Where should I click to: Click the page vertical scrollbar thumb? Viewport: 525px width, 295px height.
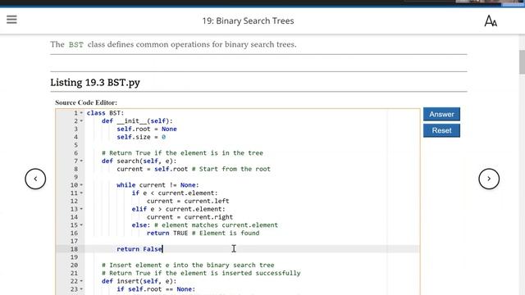(x=522, y=62)
